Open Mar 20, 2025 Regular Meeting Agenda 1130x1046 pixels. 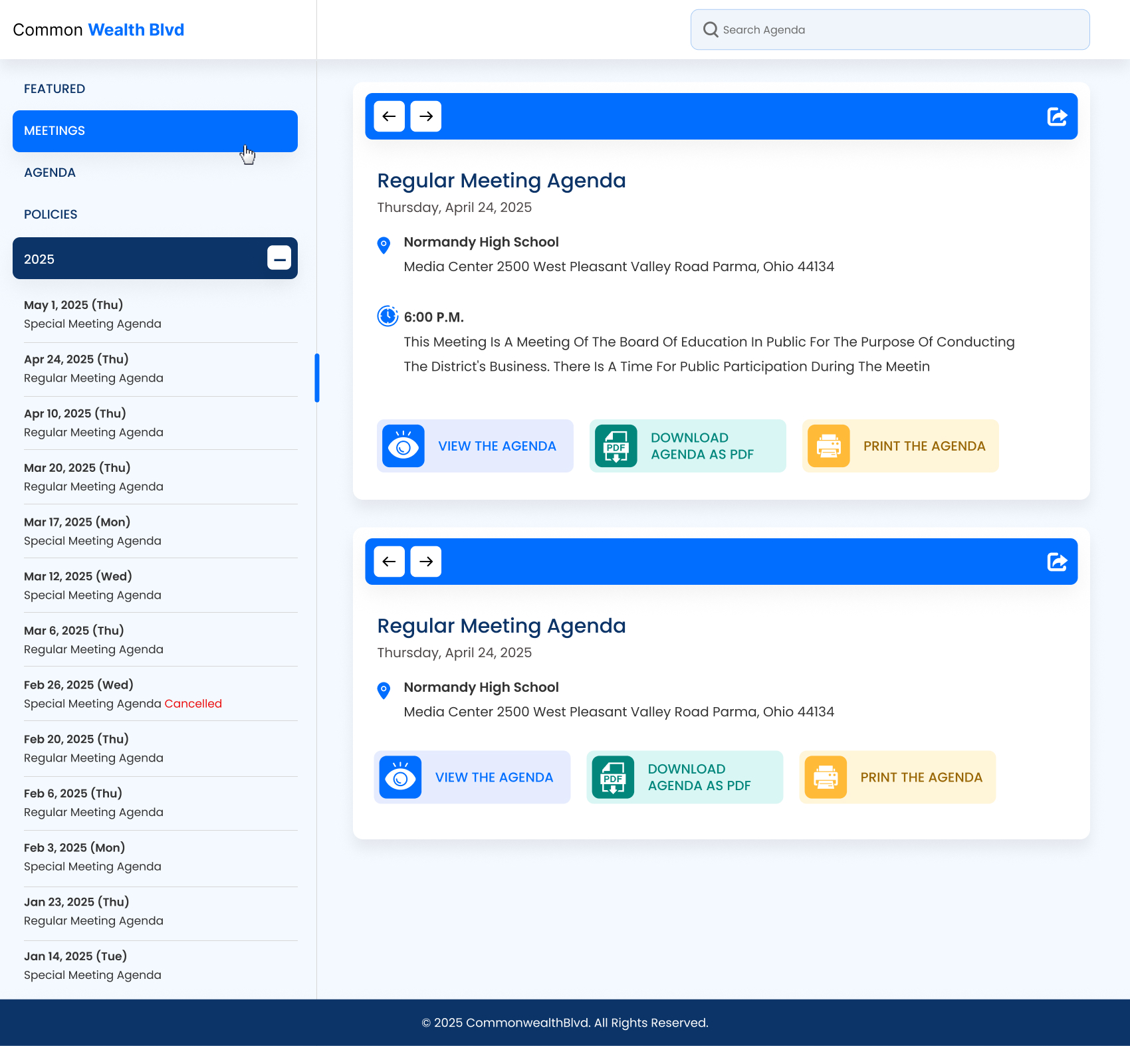click(160, 477)
